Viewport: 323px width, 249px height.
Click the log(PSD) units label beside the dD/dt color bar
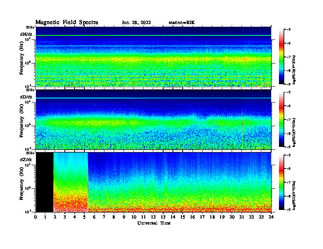pyautogui.click(x=294, y=132)
